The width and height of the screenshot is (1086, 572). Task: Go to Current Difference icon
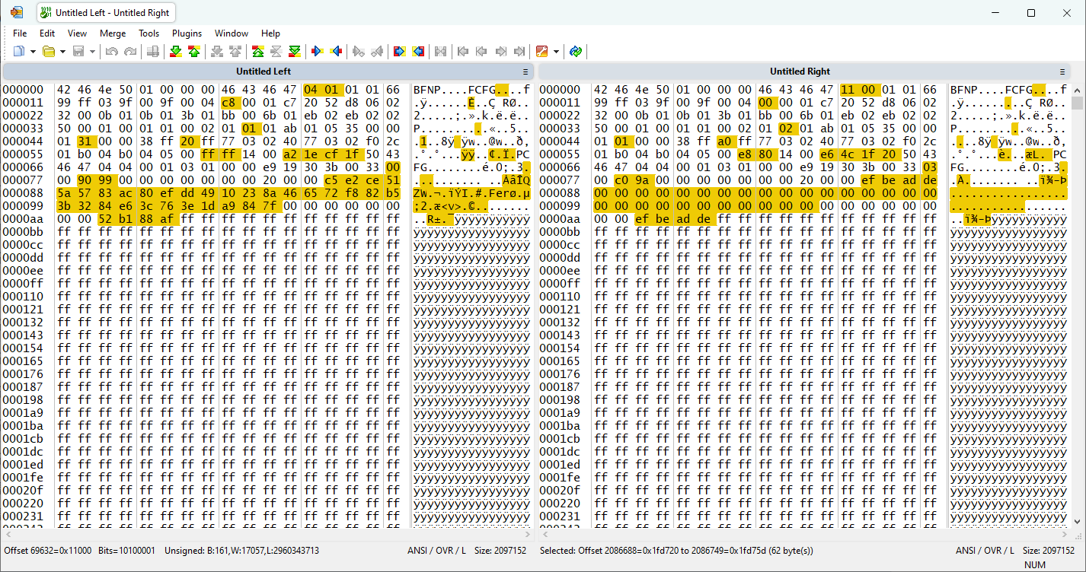(x=276, y=51)
